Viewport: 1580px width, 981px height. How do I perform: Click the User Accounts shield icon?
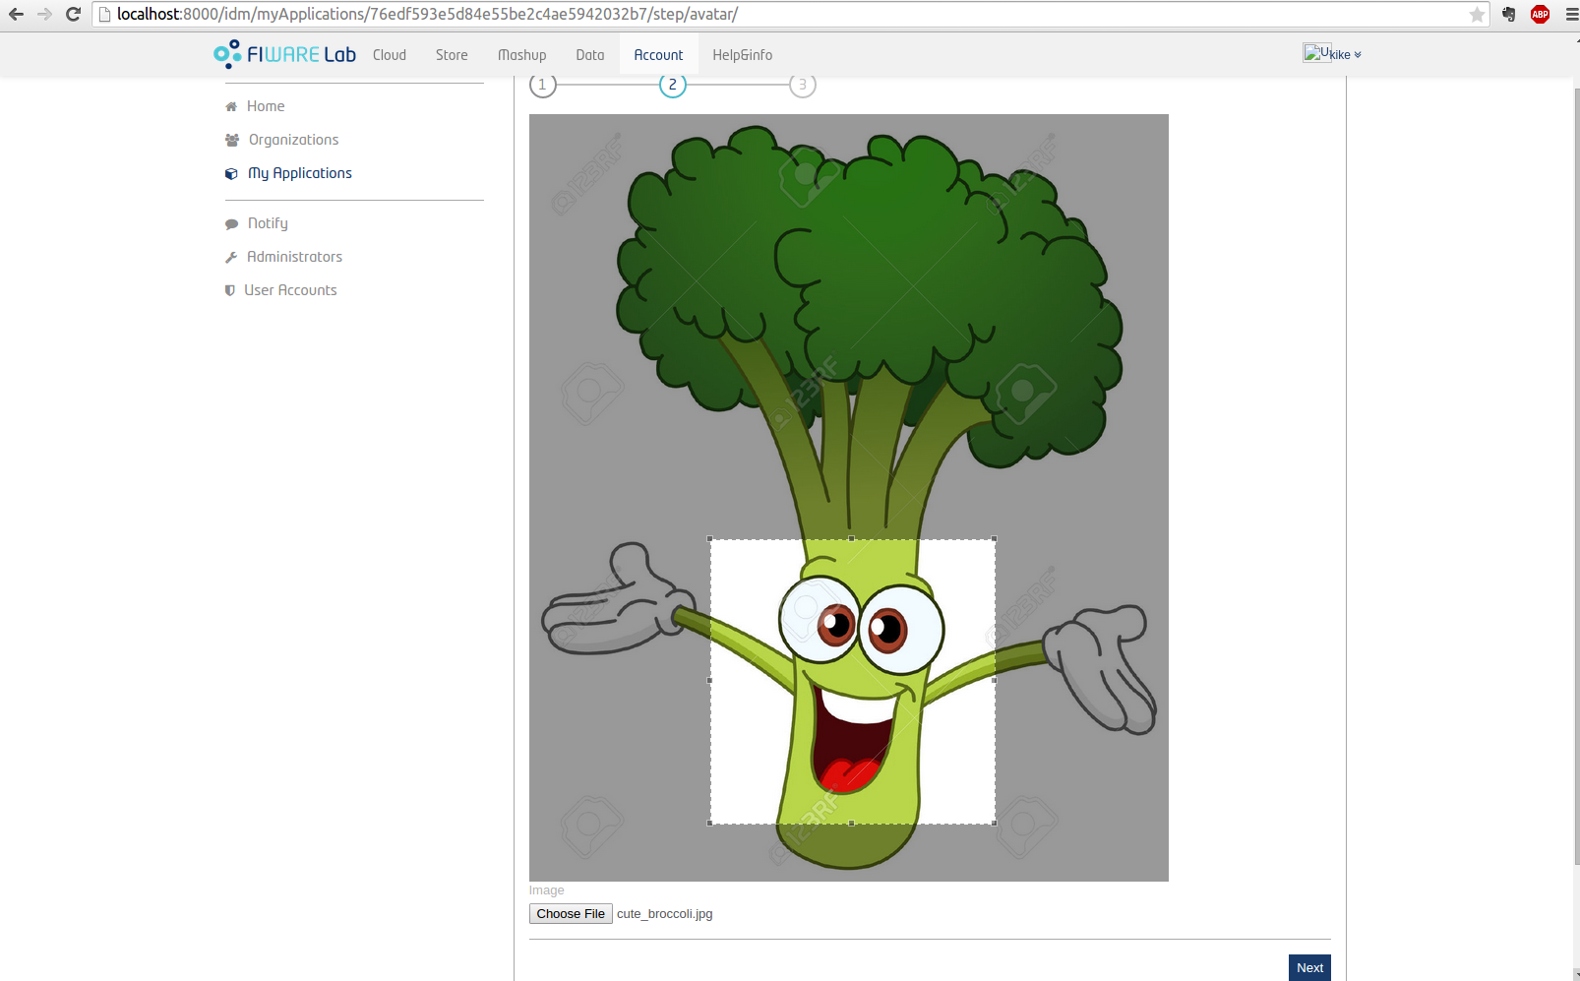pos(230,290)
